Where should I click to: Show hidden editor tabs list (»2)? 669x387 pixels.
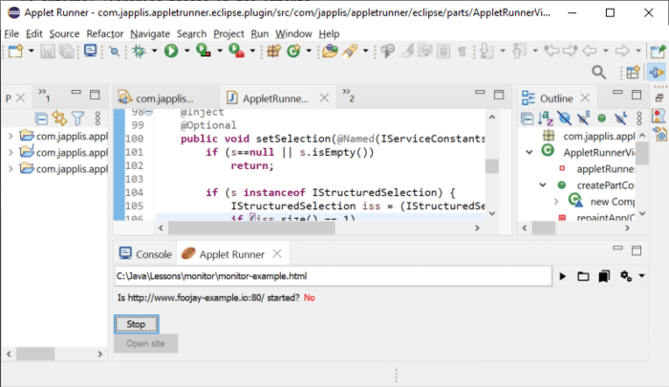349,96
